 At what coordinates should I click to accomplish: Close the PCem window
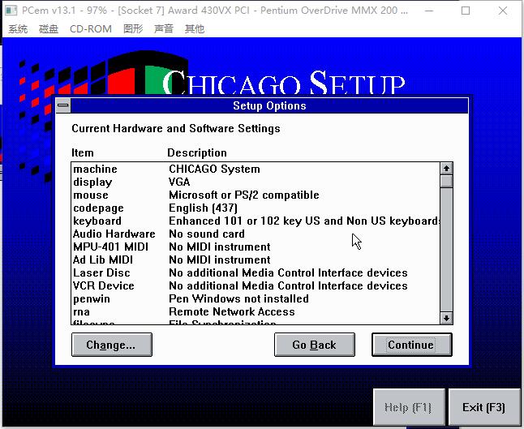(503, 11)
